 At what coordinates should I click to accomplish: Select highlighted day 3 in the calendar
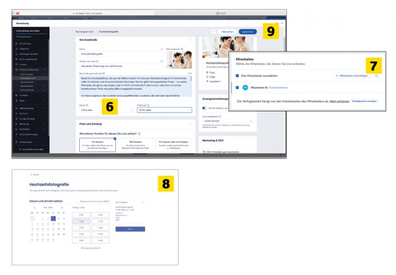point(53,218)
